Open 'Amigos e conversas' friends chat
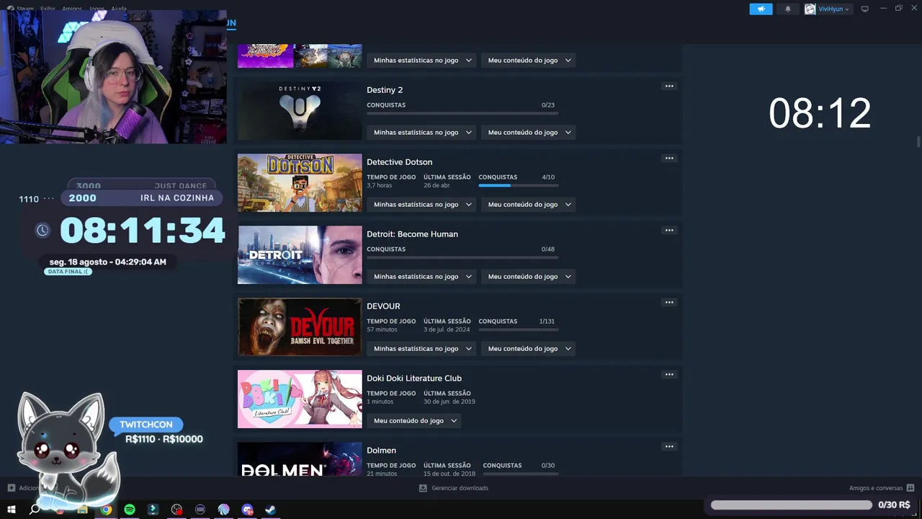Screen dimensions: 922x519 click(x=876, y=488)
